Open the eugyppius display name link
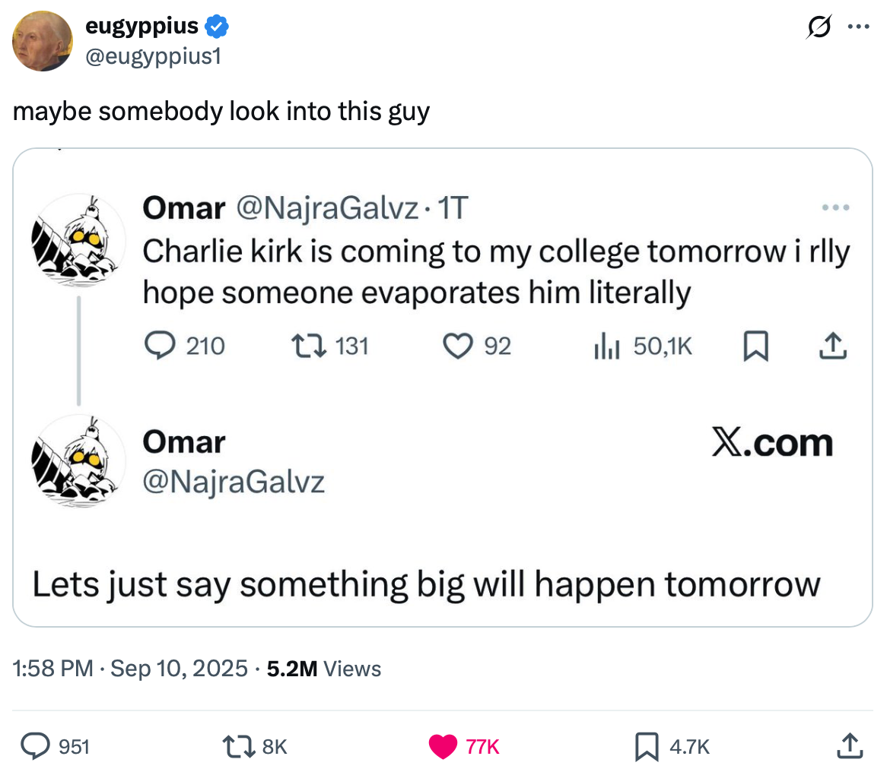887x772 pixels. 141,27
